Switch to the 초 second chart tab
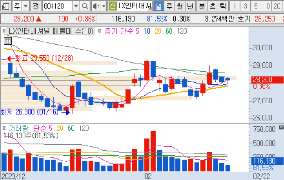 pos(212,6)
